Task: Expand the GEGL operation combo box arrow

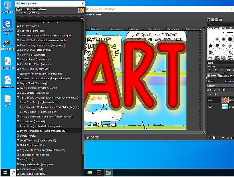Action: click(82, 18)
